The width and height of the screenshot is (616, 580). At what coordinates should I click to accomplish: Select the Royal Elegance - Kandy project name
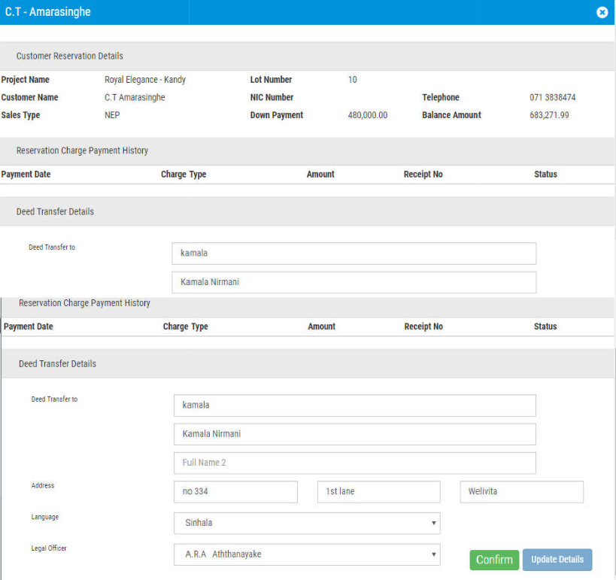(145, 80)
